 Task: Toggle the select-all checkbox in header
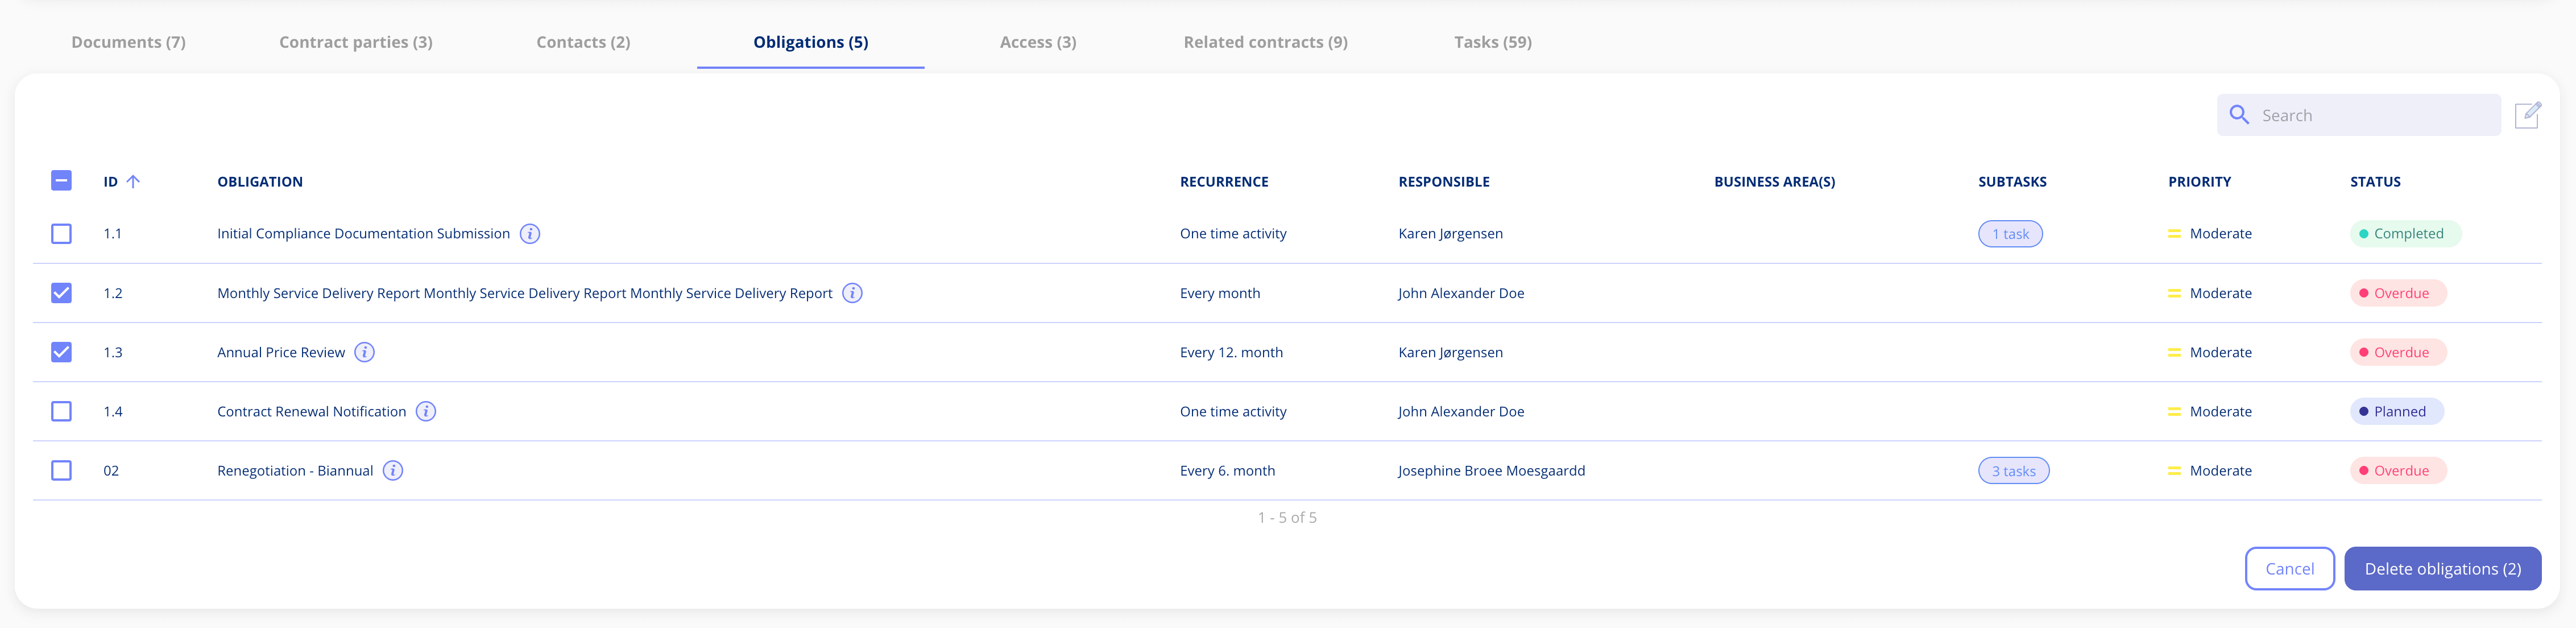pos(61,181)
